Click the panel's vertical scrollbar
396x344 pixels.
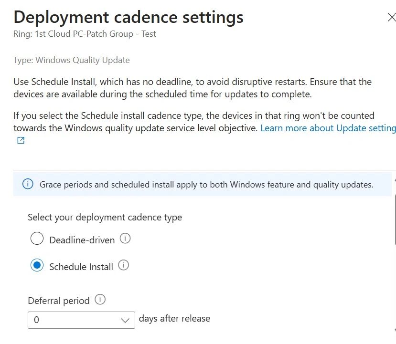point(395,212)
